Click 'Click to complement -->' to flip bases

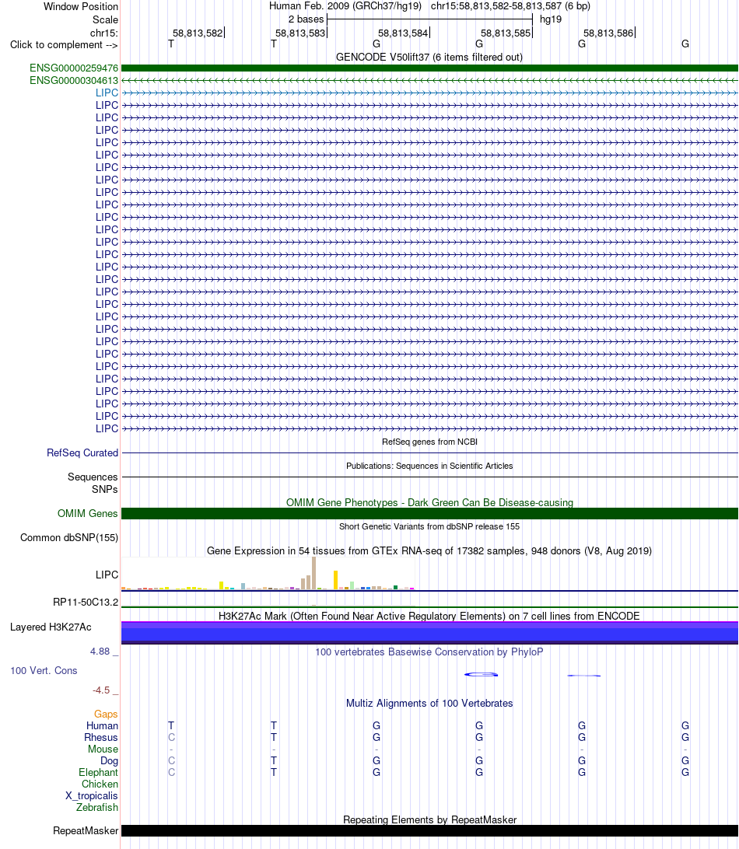(x=64, y=45)
